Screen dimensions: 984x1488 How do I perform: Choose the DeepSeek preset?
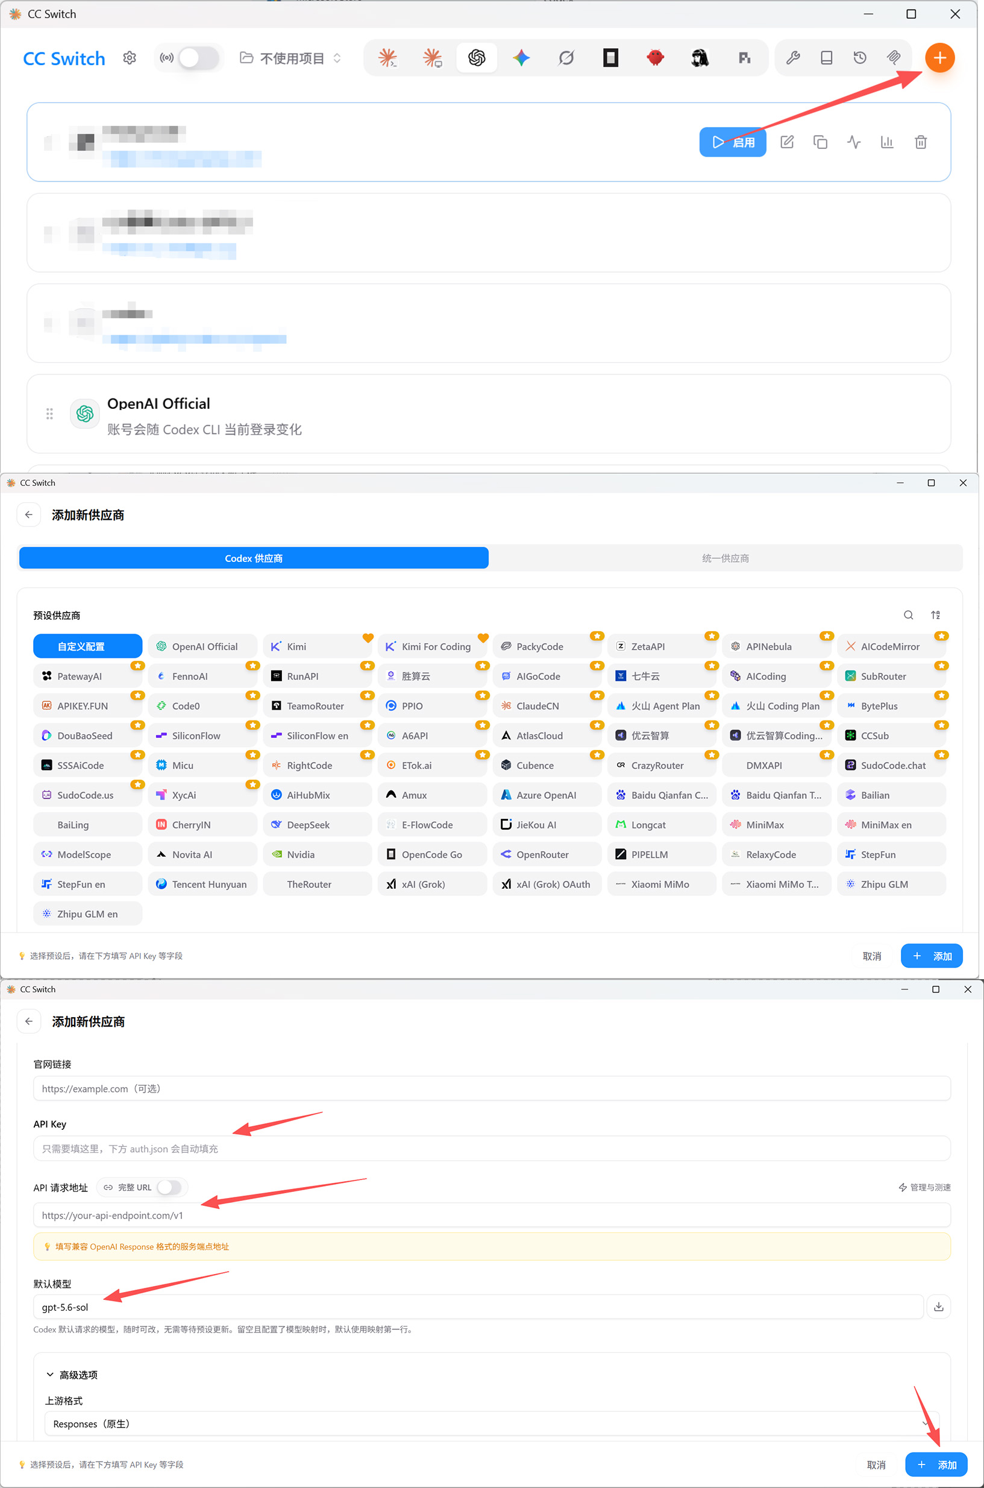(317, 825)
